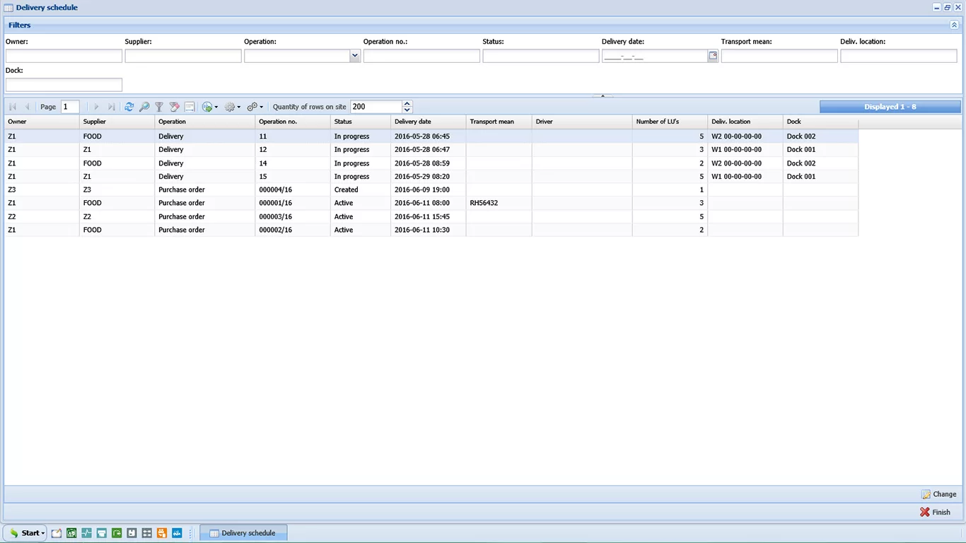This screenshot has height=543, width=966.
Task: Click the Displayed 1 - 8 indicator
Action: pos(890,107)
